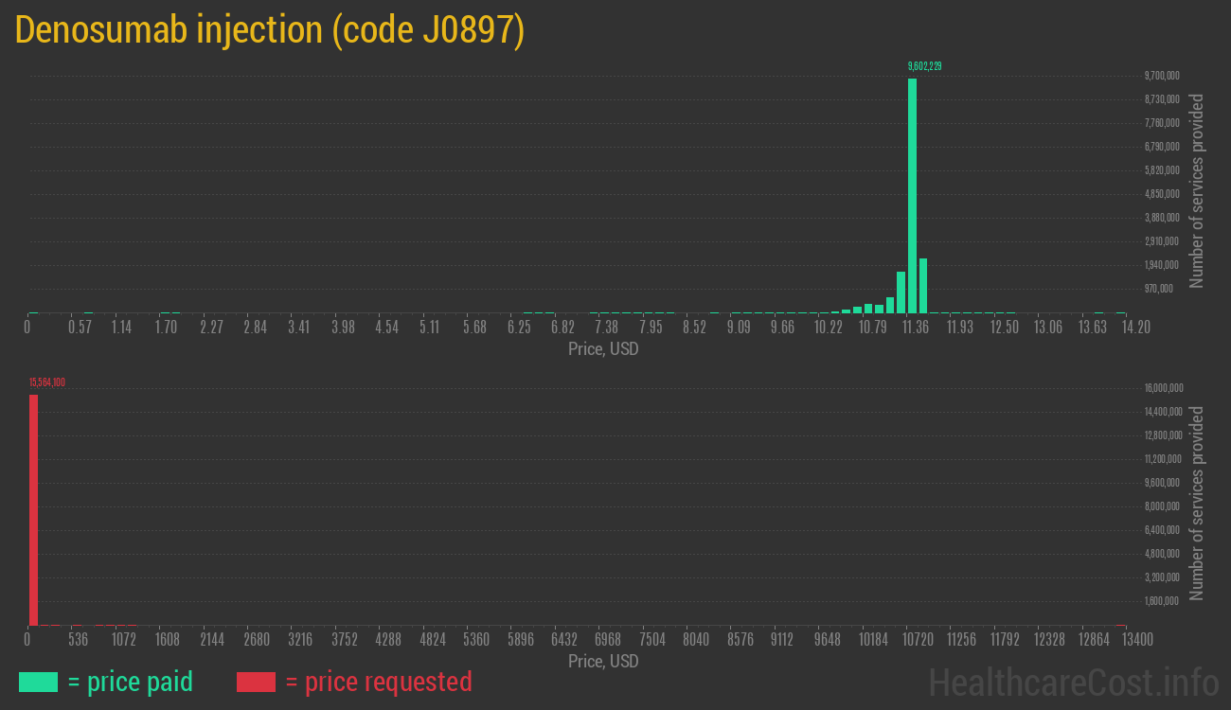Screen dimensions: 1231x710
Task: Click the 'Denosumab injection (code J0897)' chart title
Action: tap(270, 30)
